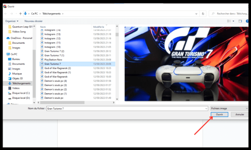Select Objets 3D in the sidebar
Viewport: 251px width, 150px height.
pyautogui.click(x=16, y=79)
